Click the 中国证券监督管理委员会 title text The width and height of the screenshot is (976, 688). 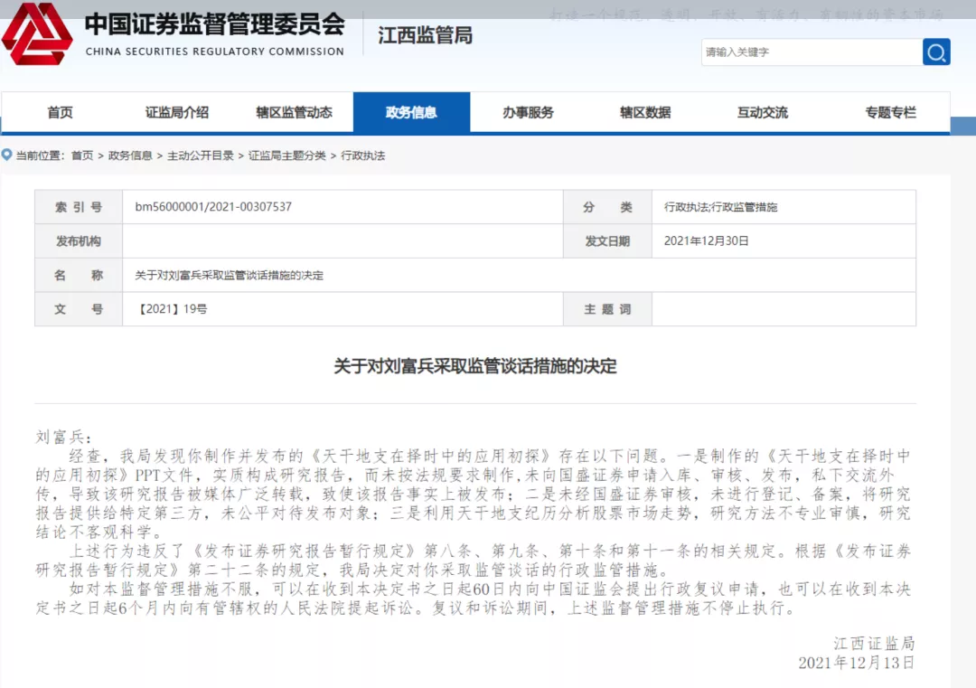[215, 24]
